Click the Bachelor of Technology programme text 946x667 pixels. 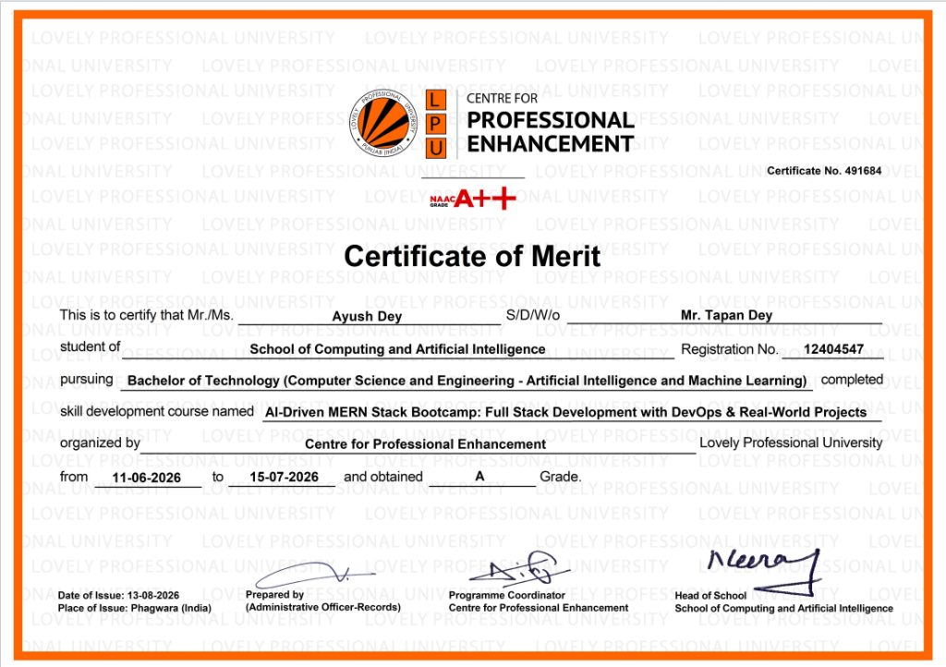[x=467, y=381]
